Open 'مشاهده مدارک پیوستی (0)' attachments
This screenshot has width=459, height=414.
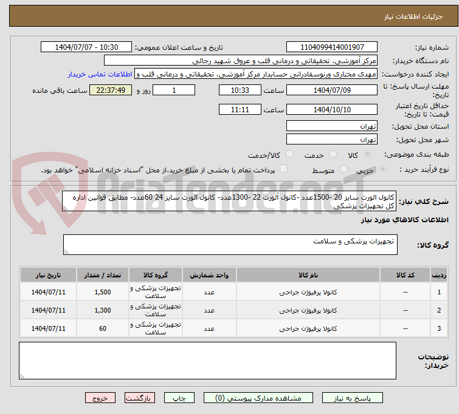click(260, 398)
